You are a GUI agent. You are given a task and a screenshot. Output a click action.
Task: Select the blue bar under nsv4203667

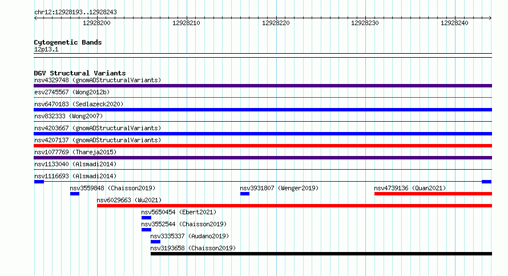click(263, 134)
